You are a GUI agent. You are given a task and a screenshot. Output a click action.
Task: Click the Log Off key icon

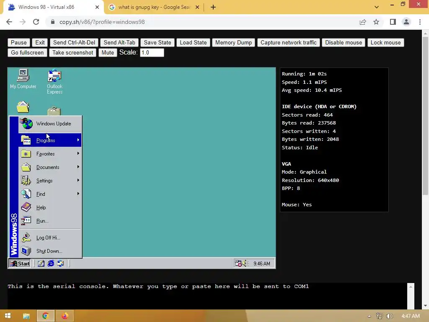pyautogui.click(x=26, y=237)
